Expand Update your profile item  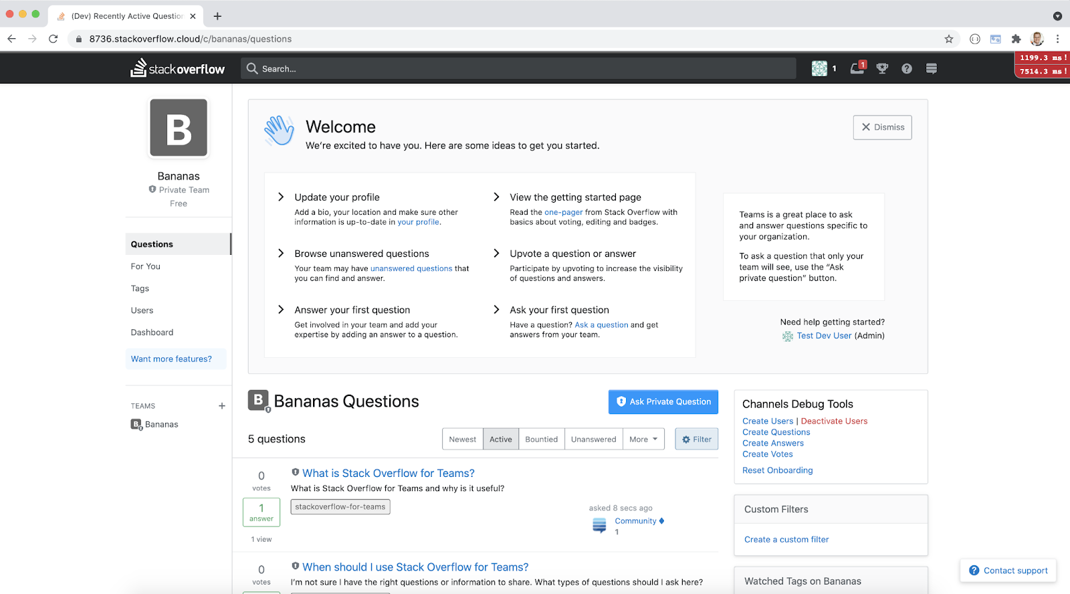point(282,197)
